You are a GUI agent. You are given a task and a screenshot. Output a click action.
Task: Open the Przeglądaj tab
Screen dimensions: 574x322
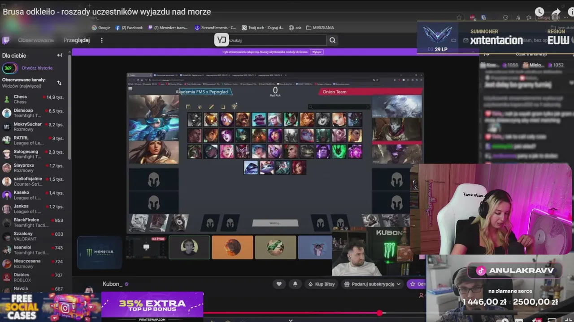point(77,40)
